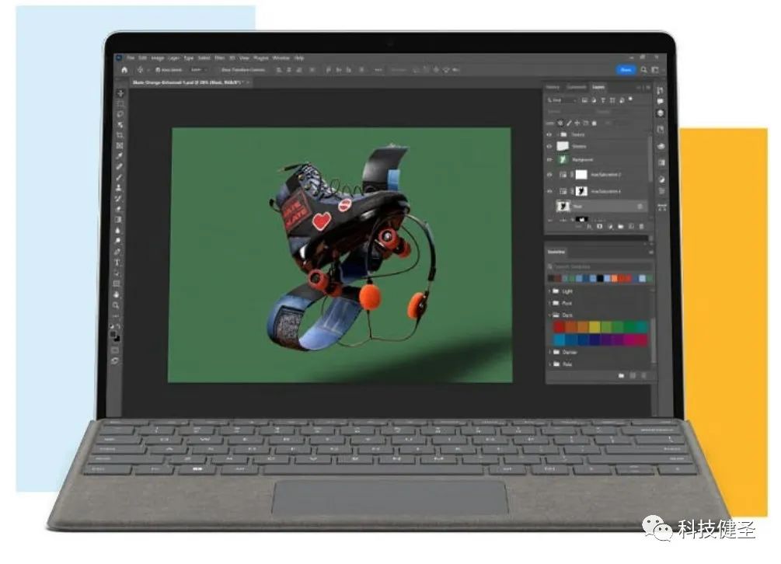Screen dimensions: 781x564
Task: Toggle visibility of the Shadow layer
Action: [547, 146]
